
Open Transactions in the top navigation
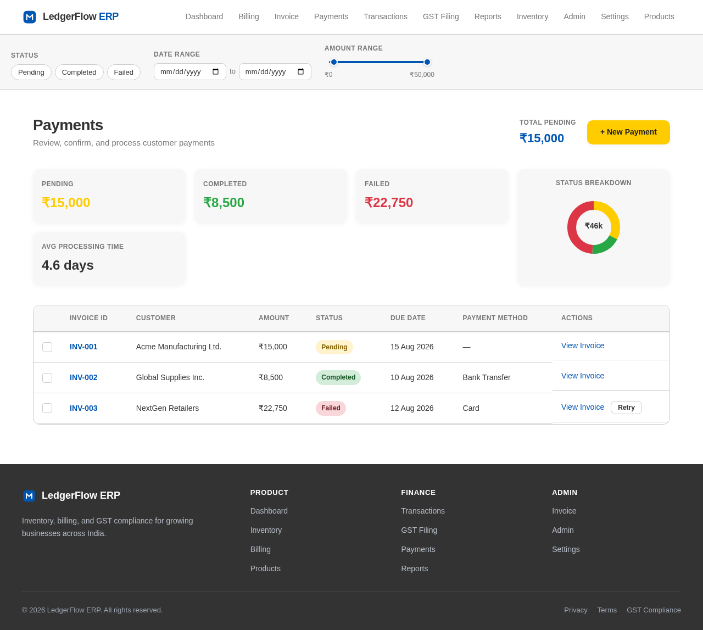coord(386,16)
